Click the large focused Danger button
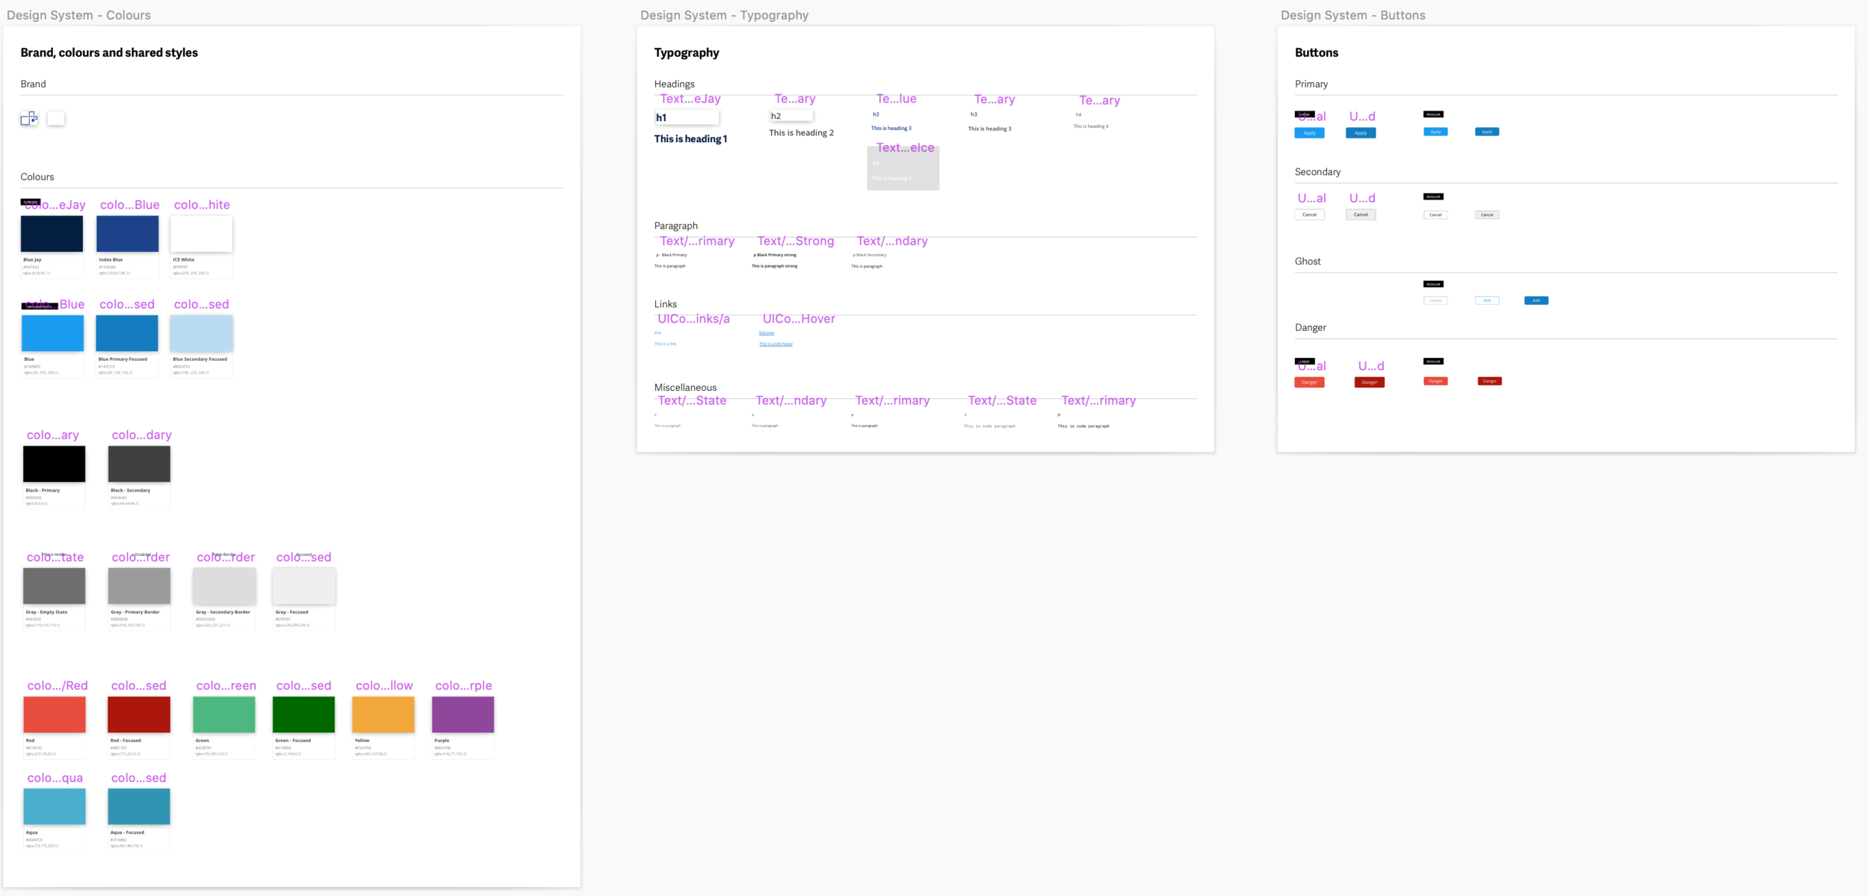The height and width of the screenshot is (896, 1868). (x=1369, y=382)
